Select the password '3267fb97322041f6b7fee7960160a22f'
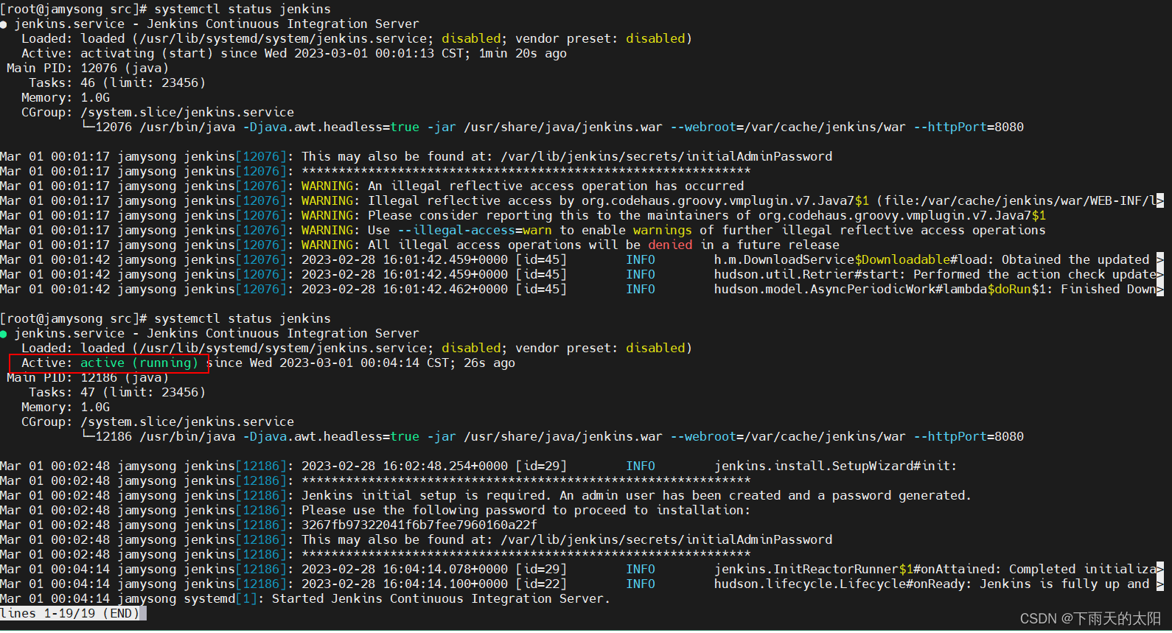1172x633 pixels. 419,525
